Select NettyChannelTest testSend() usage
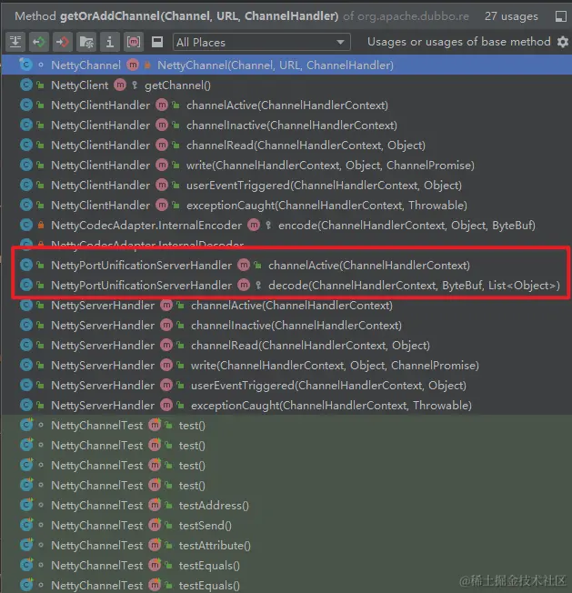Screen dimensions: 572x593 tap(286, 526)
